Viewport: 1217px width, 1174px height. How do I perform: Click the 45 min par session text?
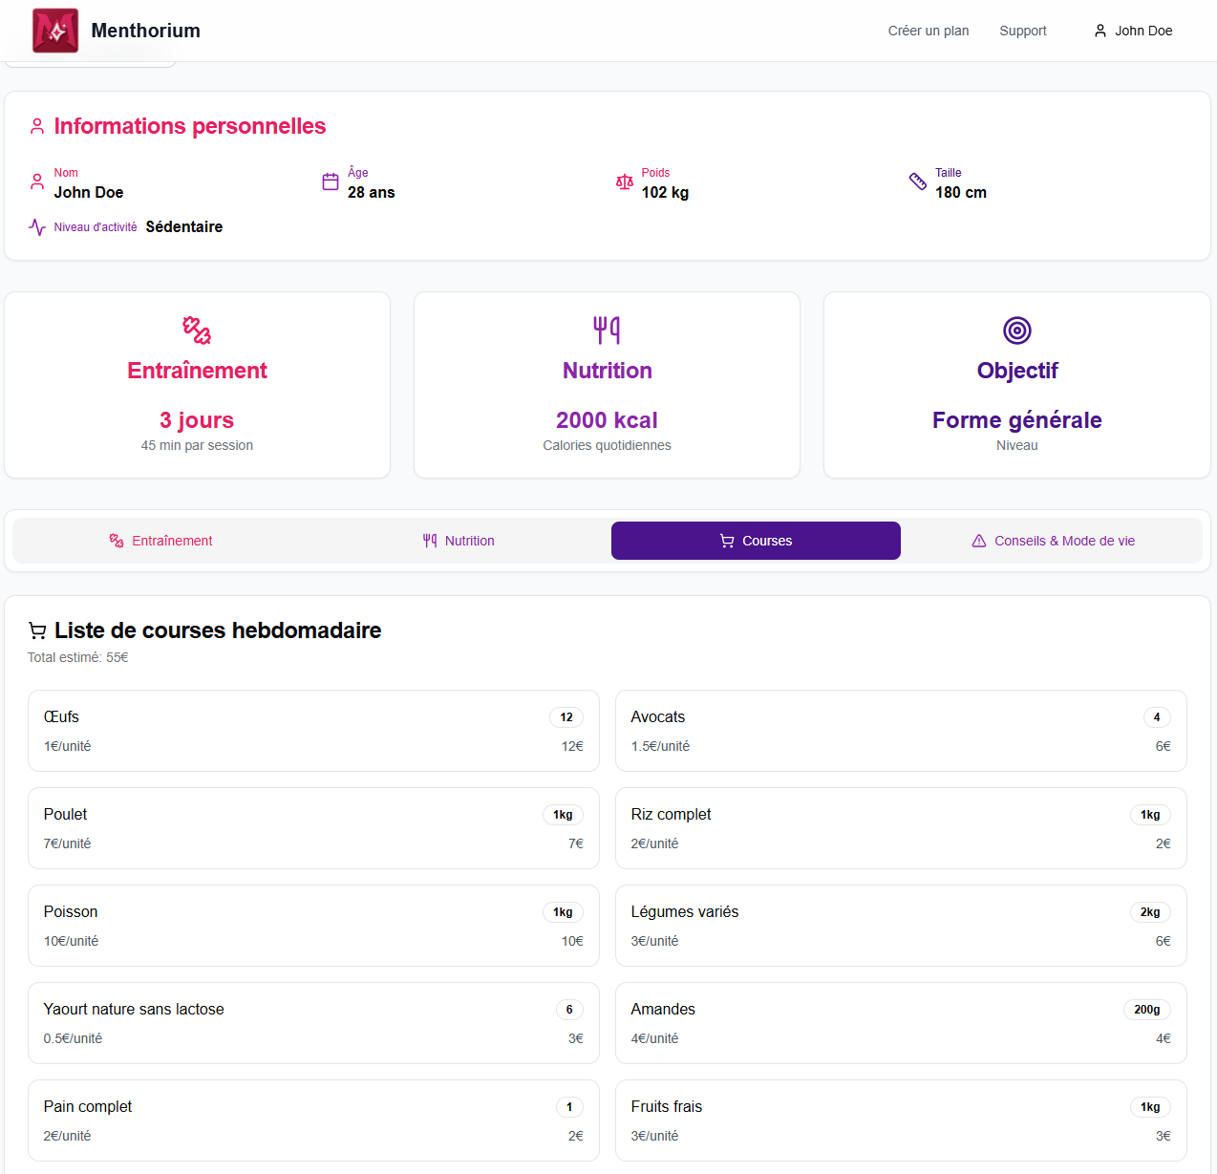coord(197,445)
